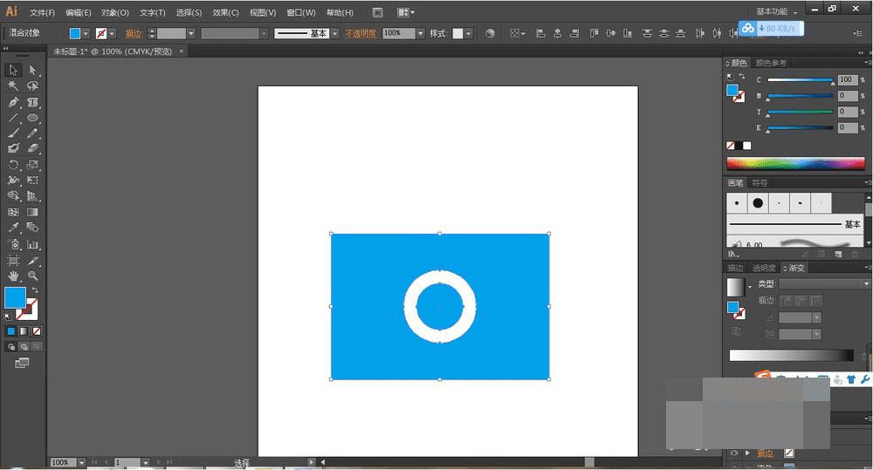
Task: Select the Direct Selection (white arrow) tool
Action: tap(32, 70)
